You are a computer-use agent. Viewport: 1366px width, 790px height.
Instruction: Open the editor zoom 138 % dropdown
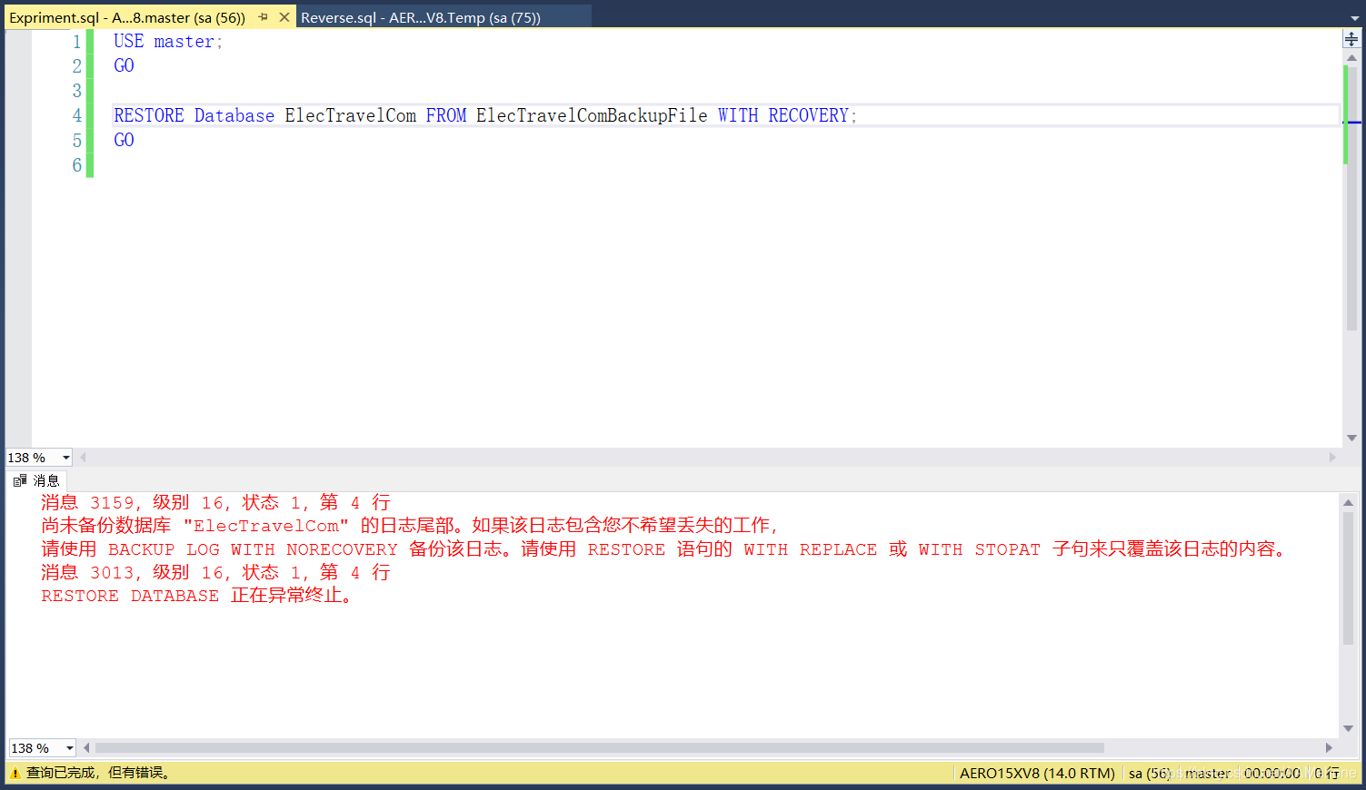click(x=66, y=458)
